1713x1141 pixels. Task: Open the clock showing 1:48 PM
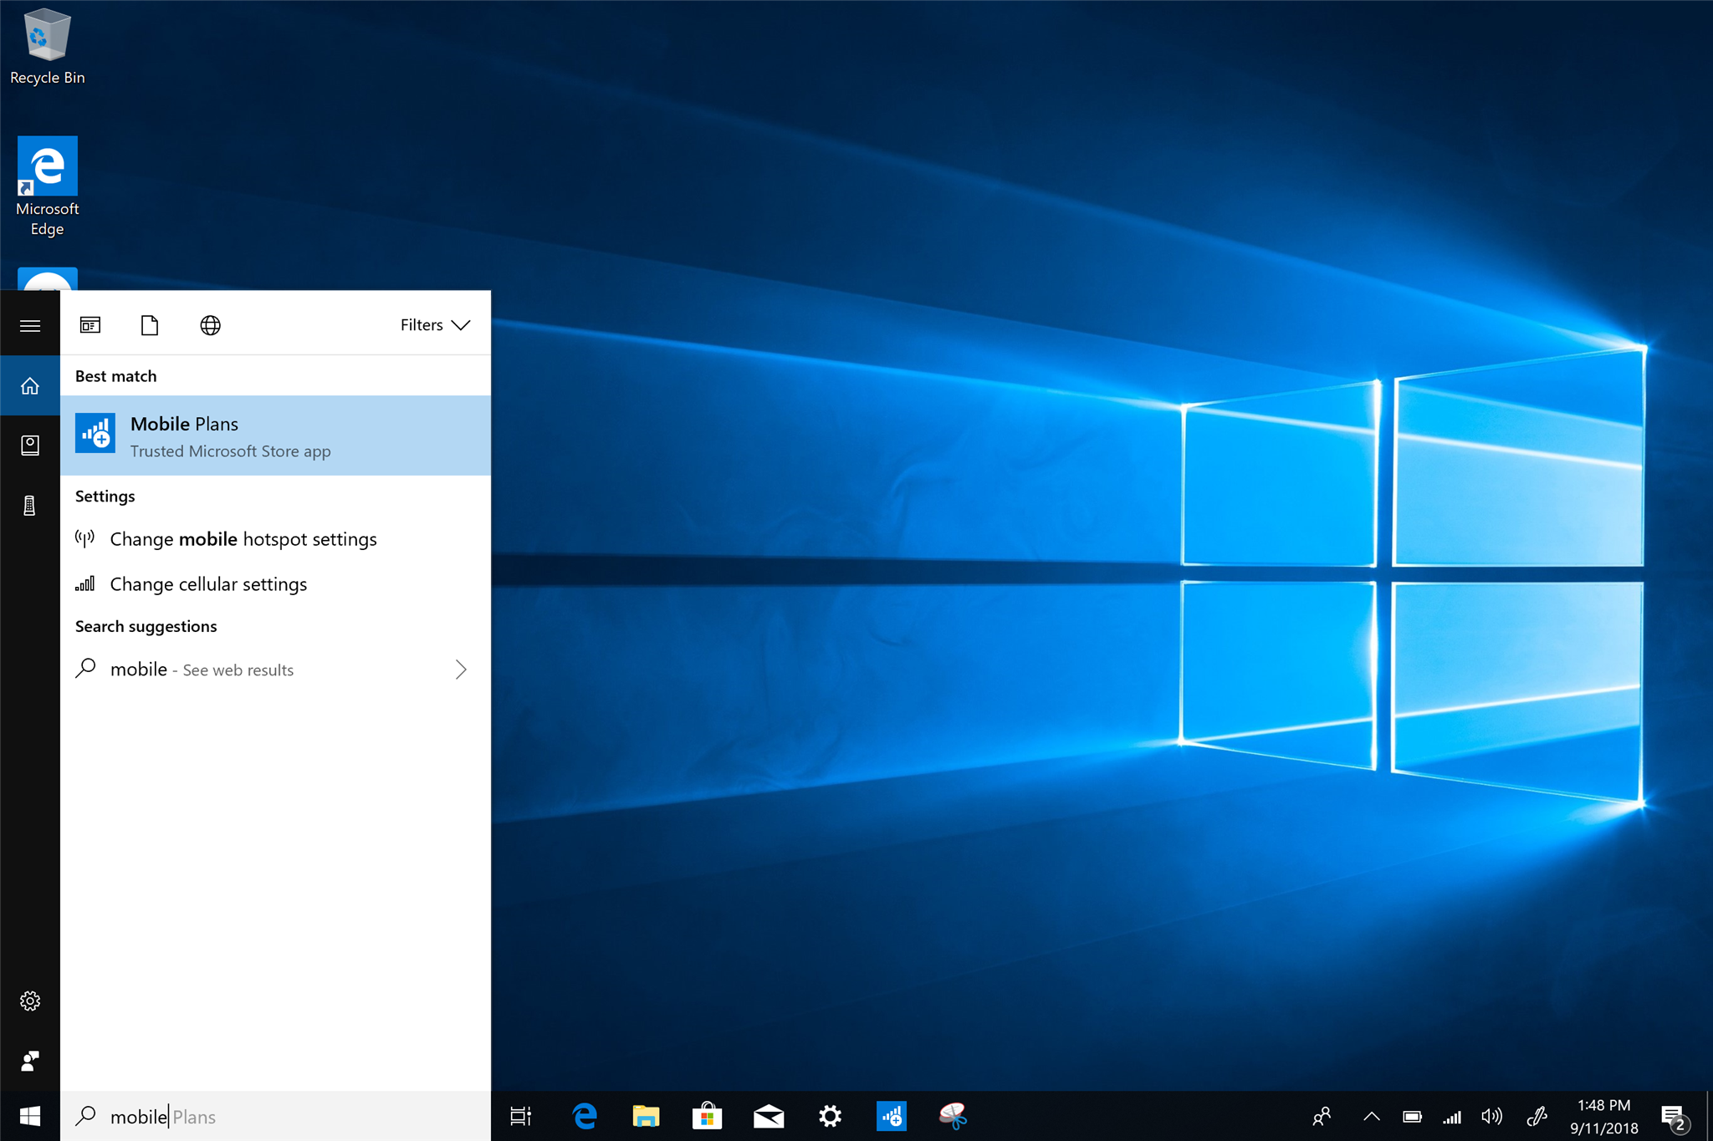click(1603, 1117)
